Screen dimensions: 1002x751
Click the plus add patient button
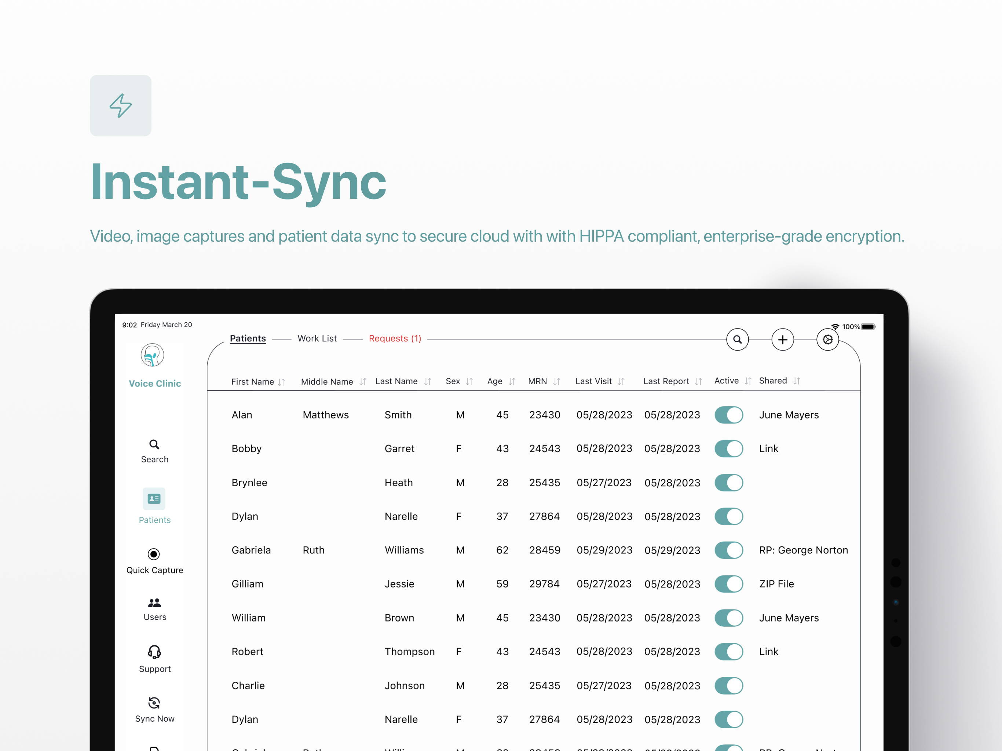tap(782, 339)
